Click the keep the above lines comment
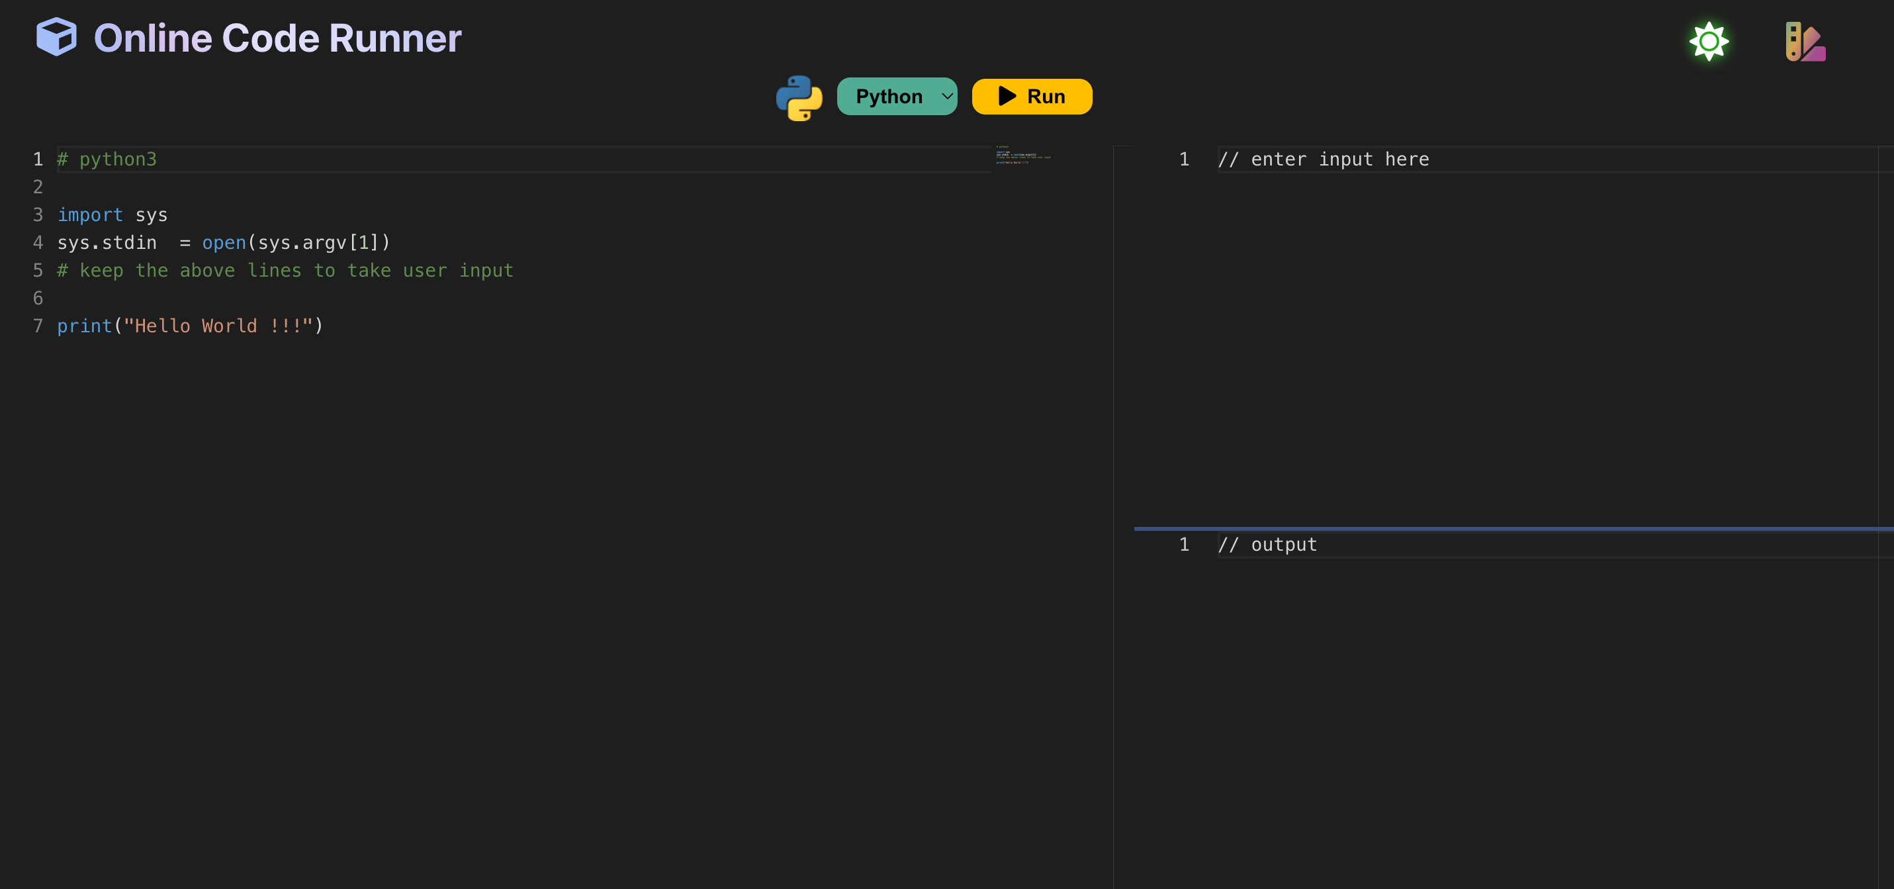1894x889 pixels. pyautogui.click(x=285, y=271)
